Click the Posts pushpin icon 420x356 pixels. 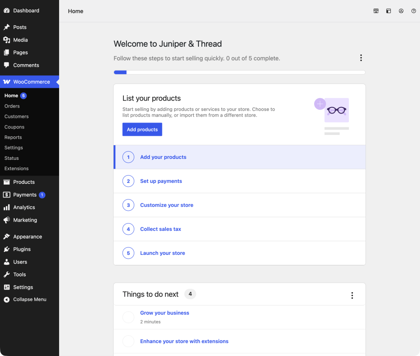click(7, 27)
